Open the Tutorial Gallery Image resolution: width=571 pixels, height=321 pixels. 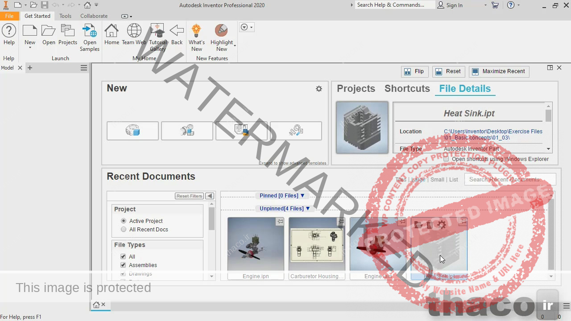(x=157, y=38)
